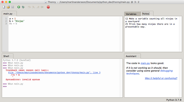Select the Notes tab
This screenshot has height=102, width=184.
tap(146, 14)
